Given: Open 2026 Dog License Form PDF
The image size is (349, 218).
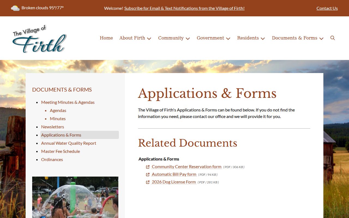Looking at the screenshot, I should click(x=174, y=182).
